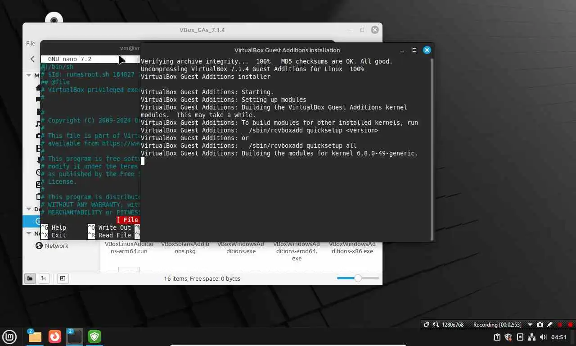Click the recorder window-select icon
576x346 pixels.
[427, 324]
